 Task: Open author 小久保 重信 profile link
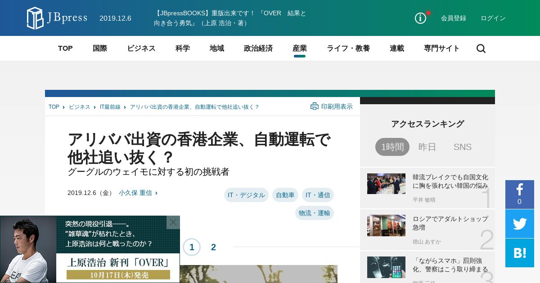135,193
